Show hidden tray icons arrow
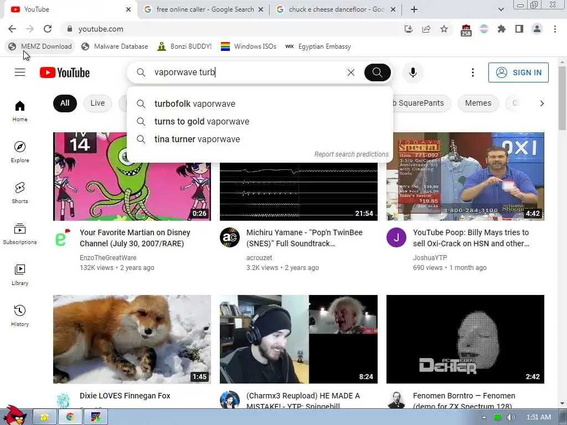 pos(484,417)
